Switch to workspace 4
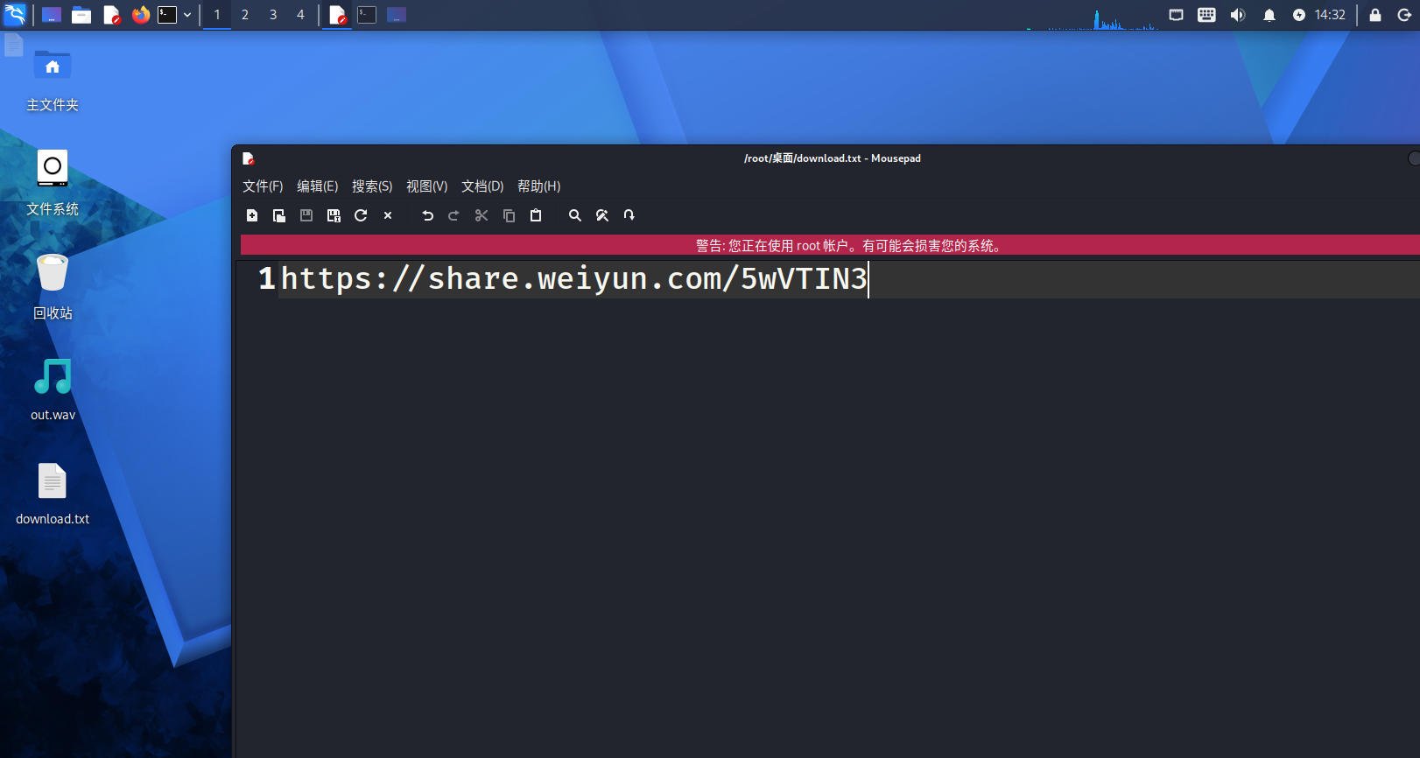 point(300,15)
